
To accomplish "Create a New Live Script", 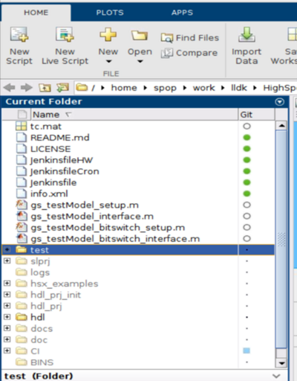I will pos(65,46).
